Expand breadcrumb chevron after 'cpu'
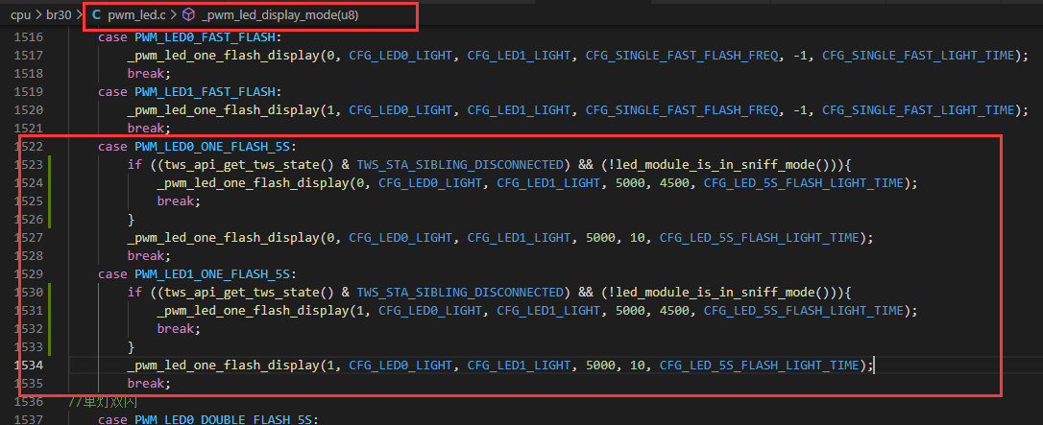1043x425 pixels. [37, 16]
